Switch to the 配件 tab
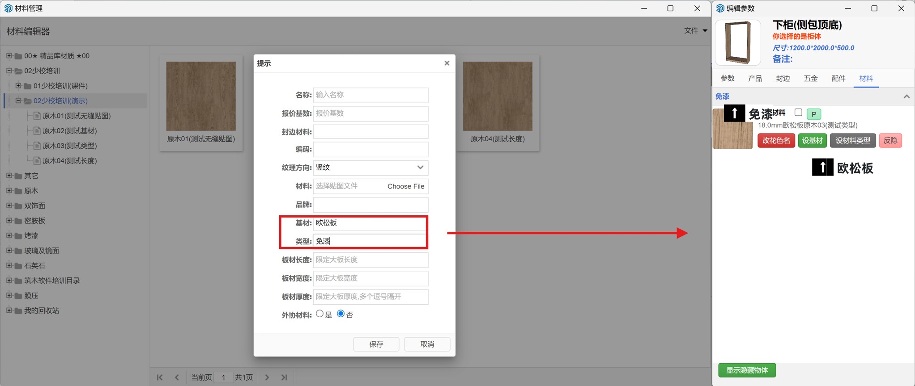The height and width of the screenshot is (386, 915). 838,79
